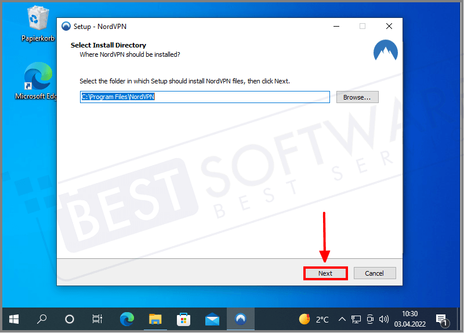Open Microsoft Edge from the taskbar
The image size is (464, 333).
click(x=126, y=319)
